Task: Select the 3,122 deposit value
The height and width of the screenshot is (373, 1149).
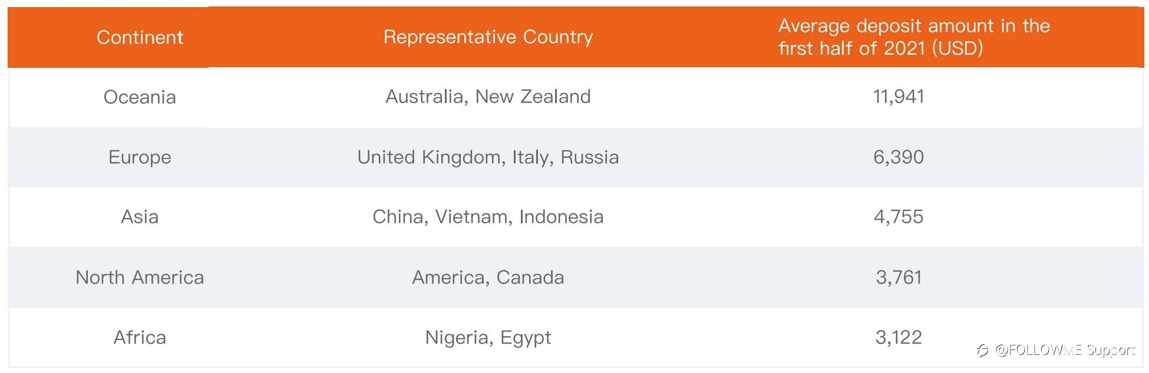Action: pos(899,337)
